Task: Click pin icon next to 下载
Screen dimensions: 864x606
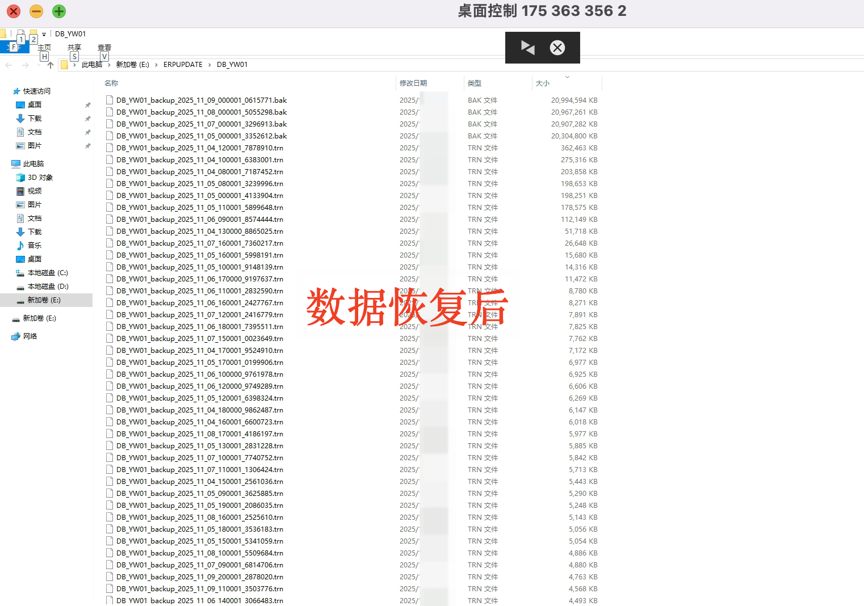Action: tap(87, 119)
